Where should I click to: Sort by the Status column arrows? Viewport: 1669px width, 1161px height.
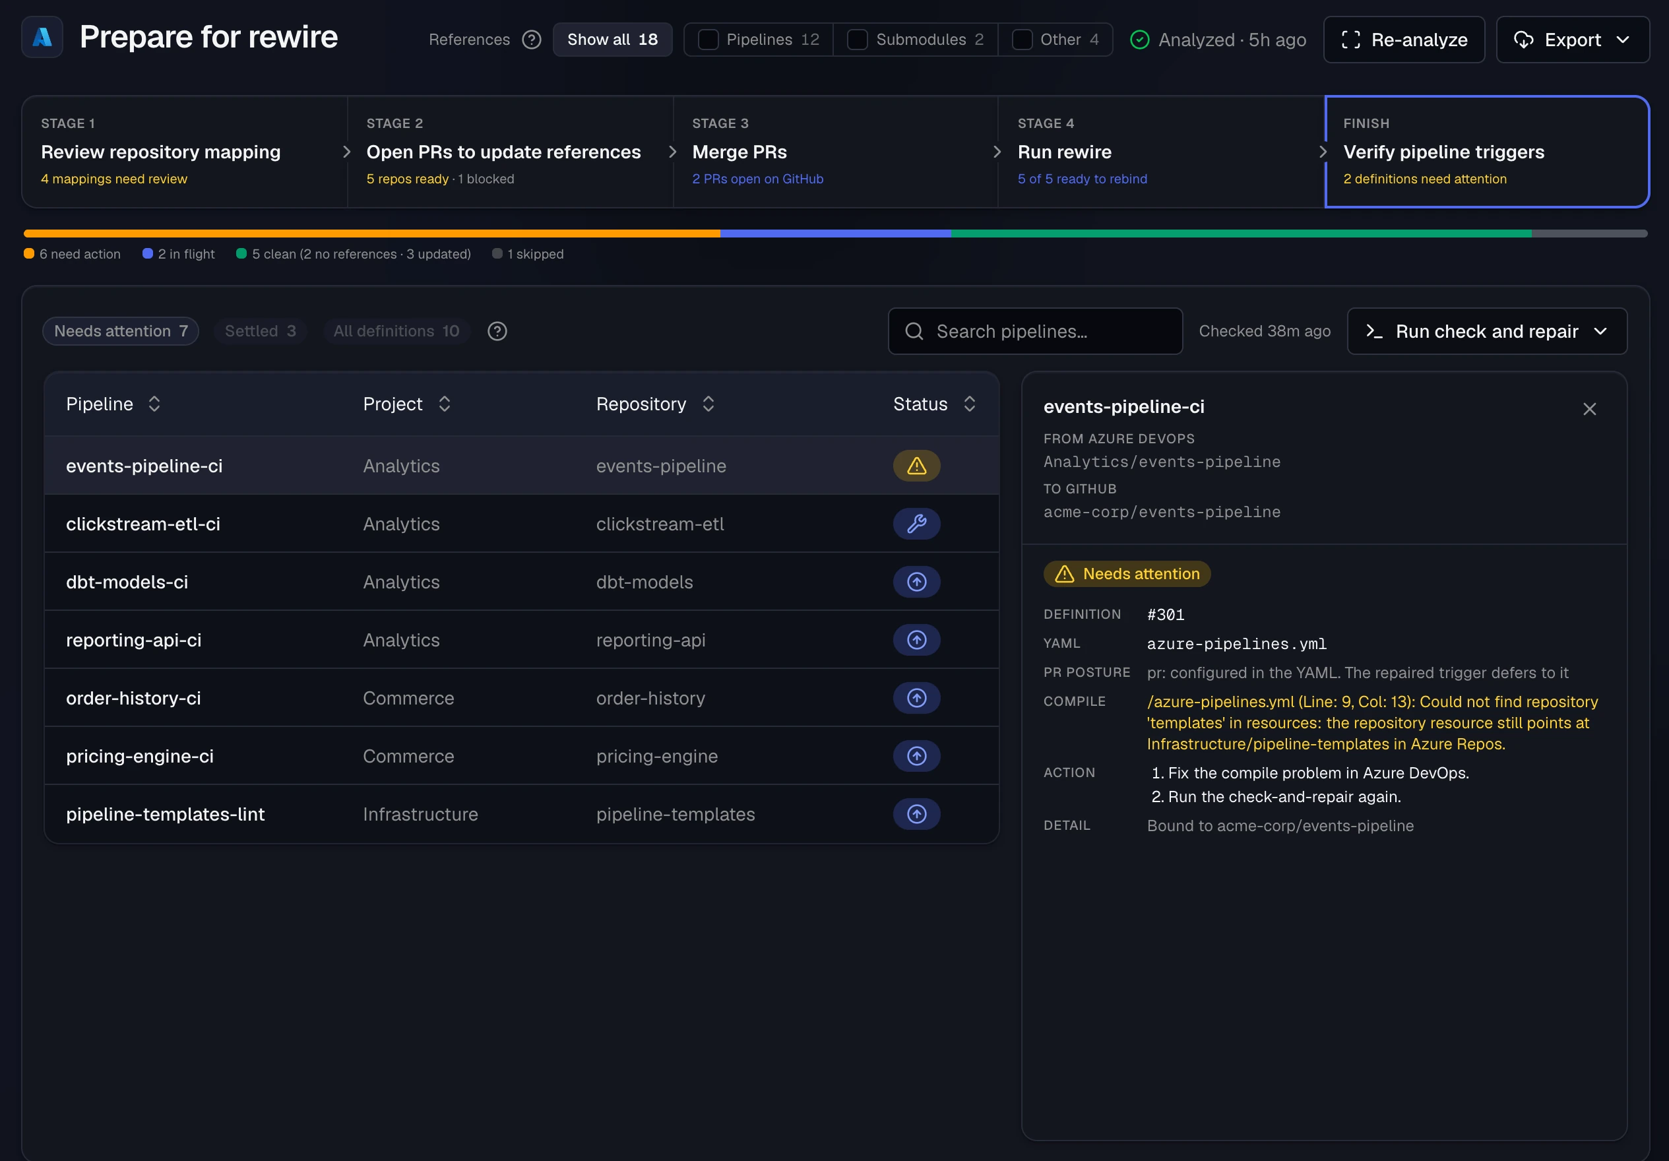pos(969,404)
